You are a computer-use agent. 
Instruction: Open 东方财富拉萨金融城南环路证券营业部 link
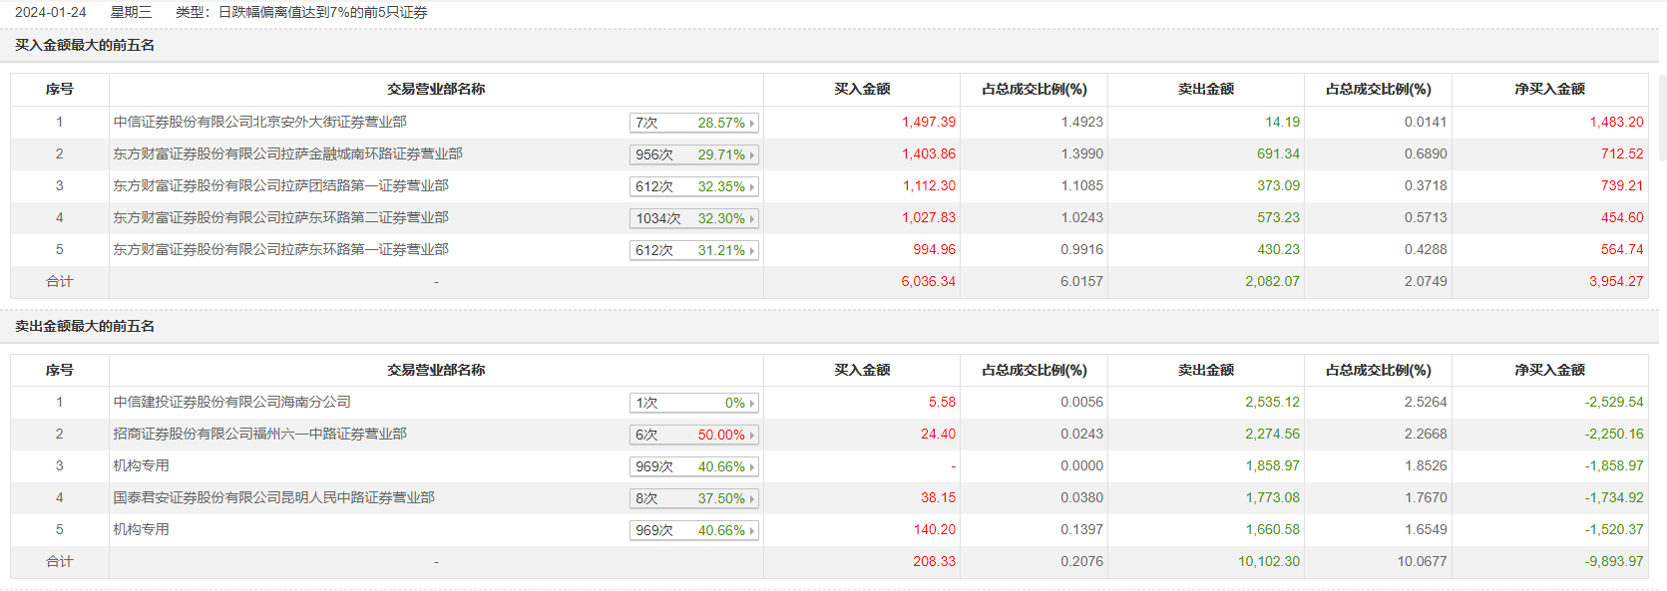pyautogui.click(x=287, y=153)
